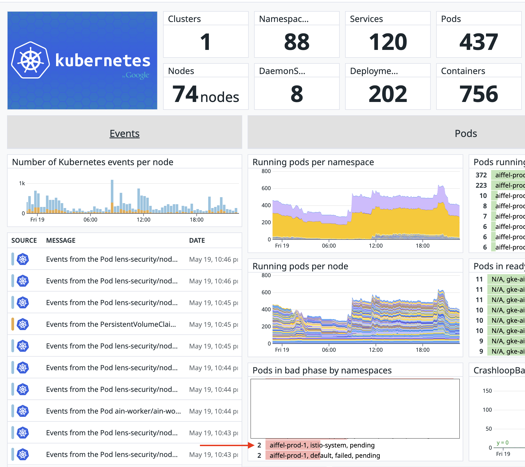Select the 7 aiffel-prod row in Pods running
The height and width of the screenshot is (467, 525).
click(x=500, y=216)
